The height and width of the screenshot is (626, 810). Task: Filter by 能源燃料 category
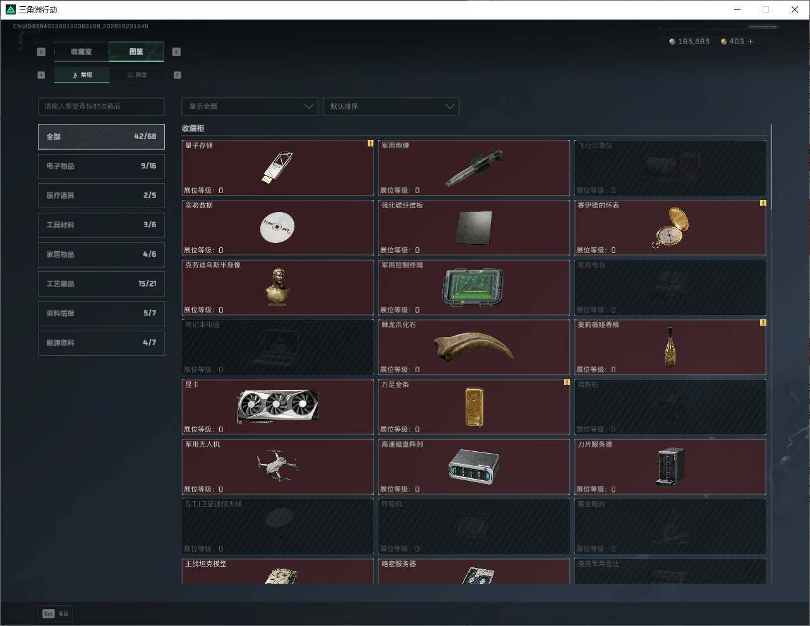(x=101, y=343)
